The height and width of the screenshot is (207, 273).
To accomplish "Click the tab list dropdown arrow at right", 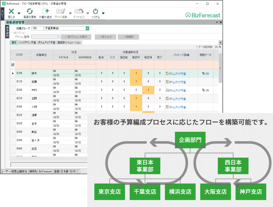I will point(220,43).
